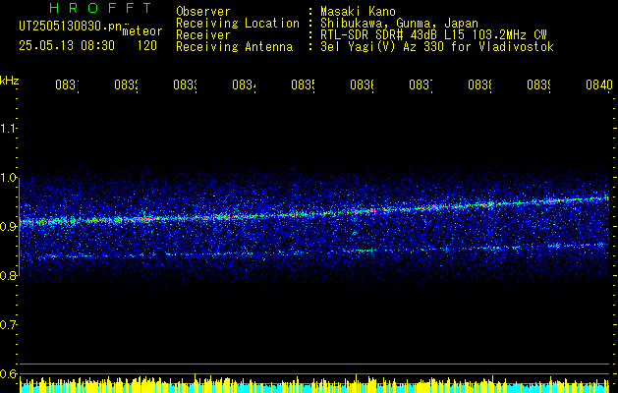The height and width of the screenshot is (393, 618).
Task: Click the 0839 time marker
Action: [539, 85]
